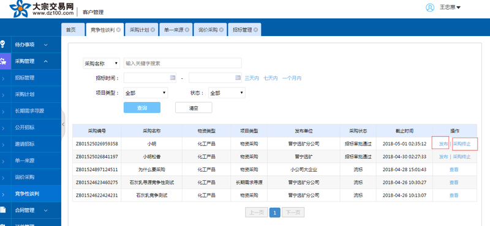Close the 竞争性谈判 tab

coord(118,30)
